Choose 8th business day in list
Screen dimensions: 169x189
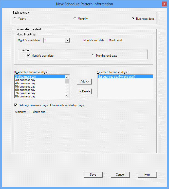pos(25,96)
